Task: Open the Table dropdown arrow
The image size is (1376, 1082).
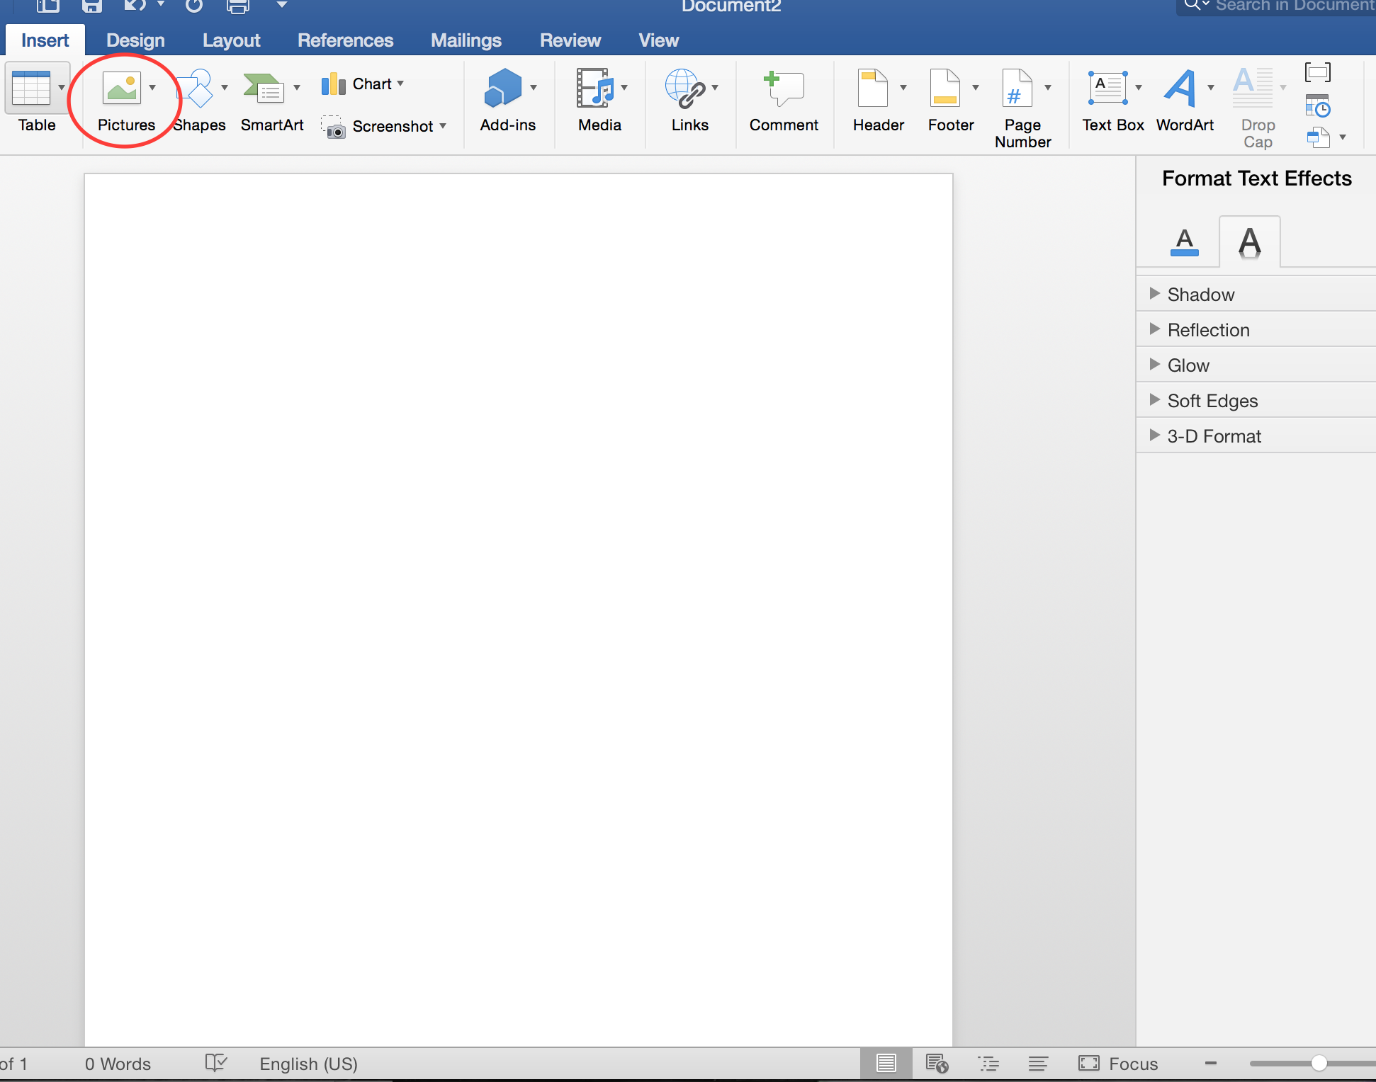Action: (62, 88)
